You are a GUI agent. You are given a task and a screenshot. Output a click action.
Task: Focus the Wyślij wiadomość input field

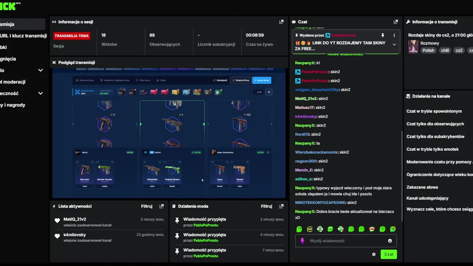346,241
